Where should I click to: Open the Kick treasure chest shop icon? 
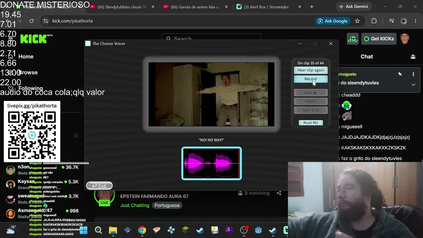(x=353, y=39)
